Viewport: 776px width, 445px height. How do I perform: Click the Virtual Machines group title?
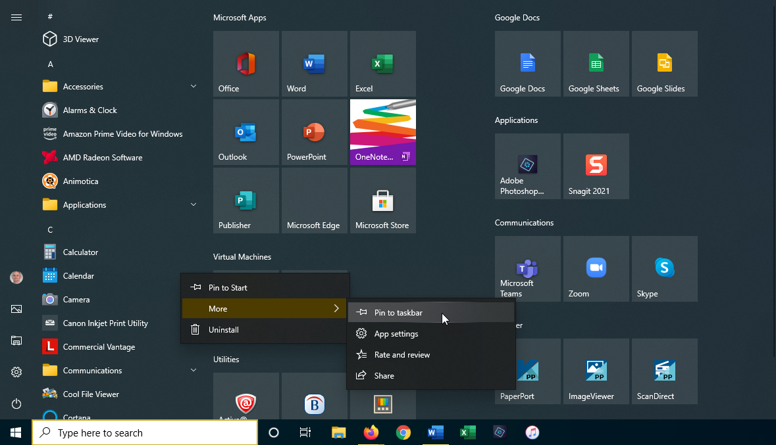242,257
